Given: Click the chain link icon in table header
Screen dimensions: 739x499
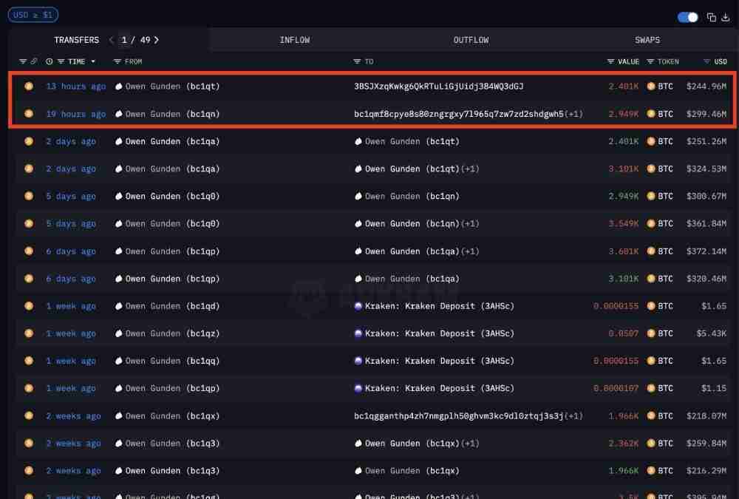Looking at the screenshot, I should click(33, 61).
